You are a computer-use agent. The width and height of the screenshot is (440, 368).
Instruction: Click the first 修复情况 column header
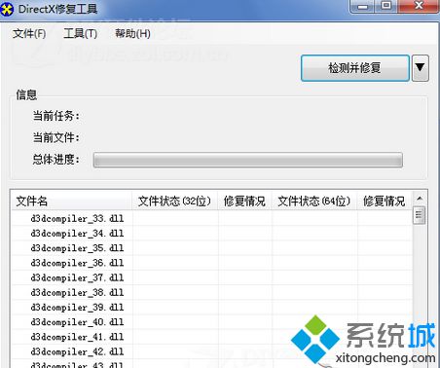244,202
